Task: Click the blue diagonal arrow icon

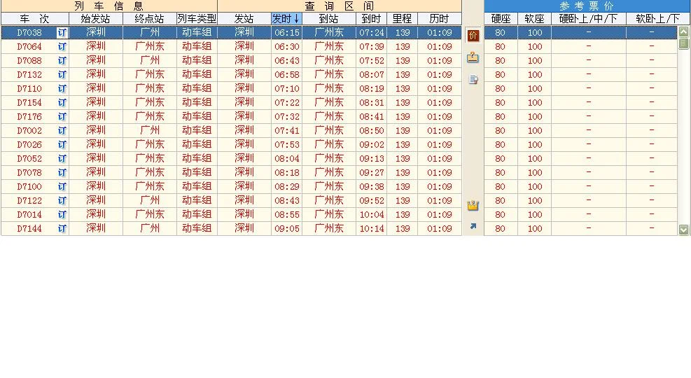Action: pos(473,226)
